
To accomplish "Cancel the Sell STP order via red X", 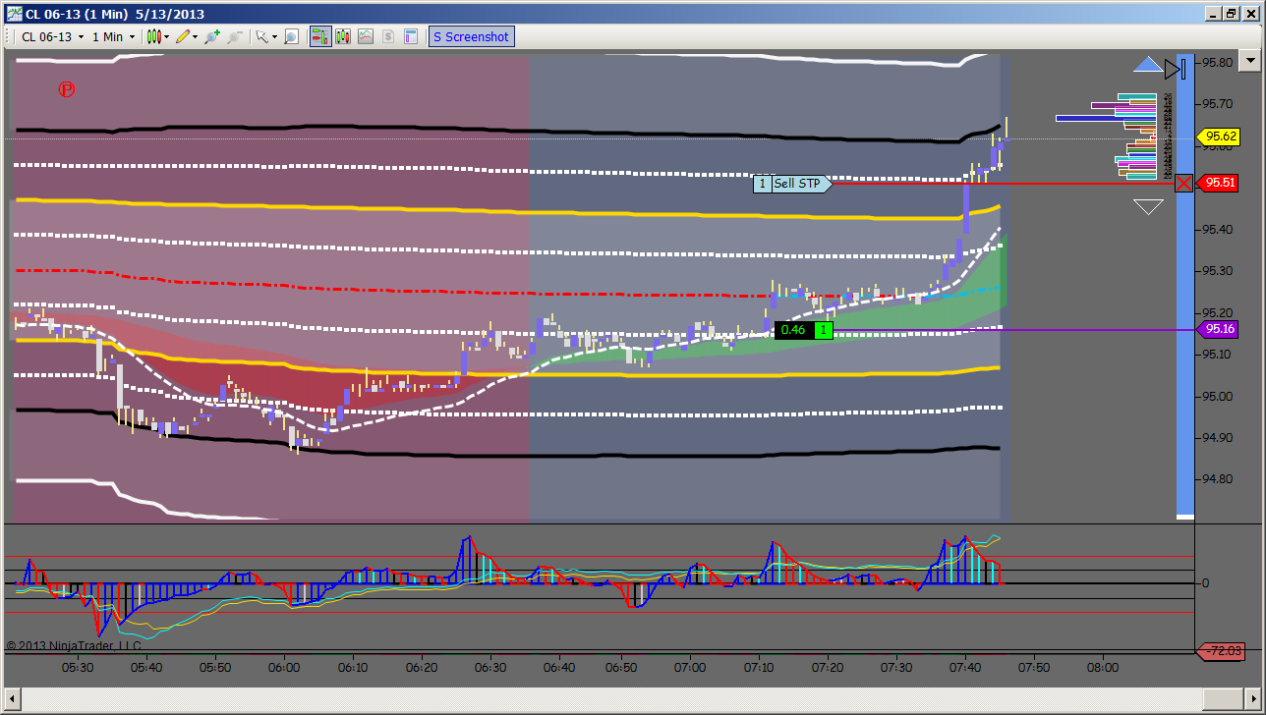I will point(1184,183).
